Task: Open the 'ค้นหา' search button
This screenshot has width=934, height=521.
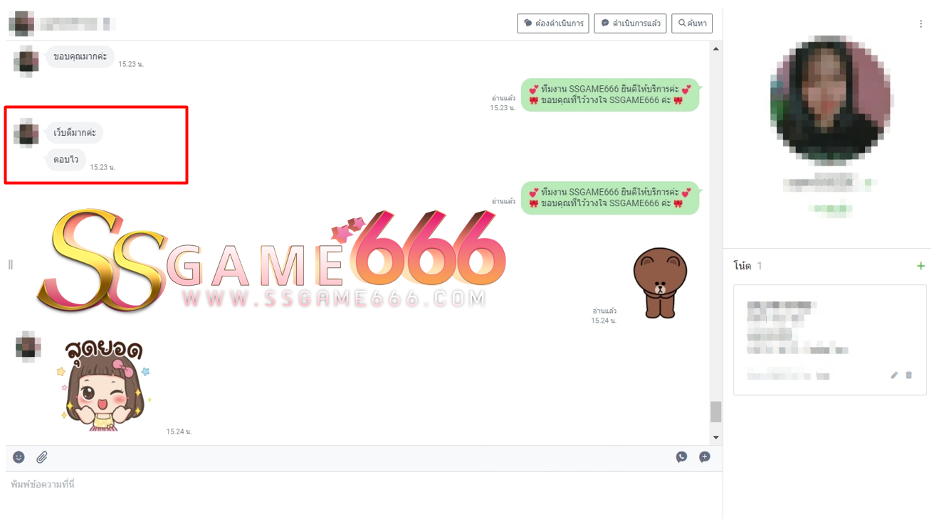Action: [x=692, y=23]
